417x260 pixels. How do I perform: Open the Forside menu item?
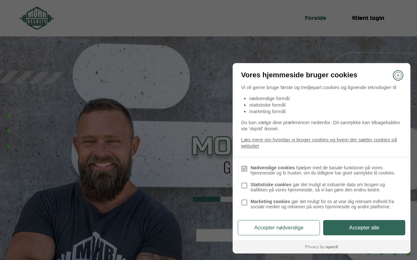(x=315, y=18)
